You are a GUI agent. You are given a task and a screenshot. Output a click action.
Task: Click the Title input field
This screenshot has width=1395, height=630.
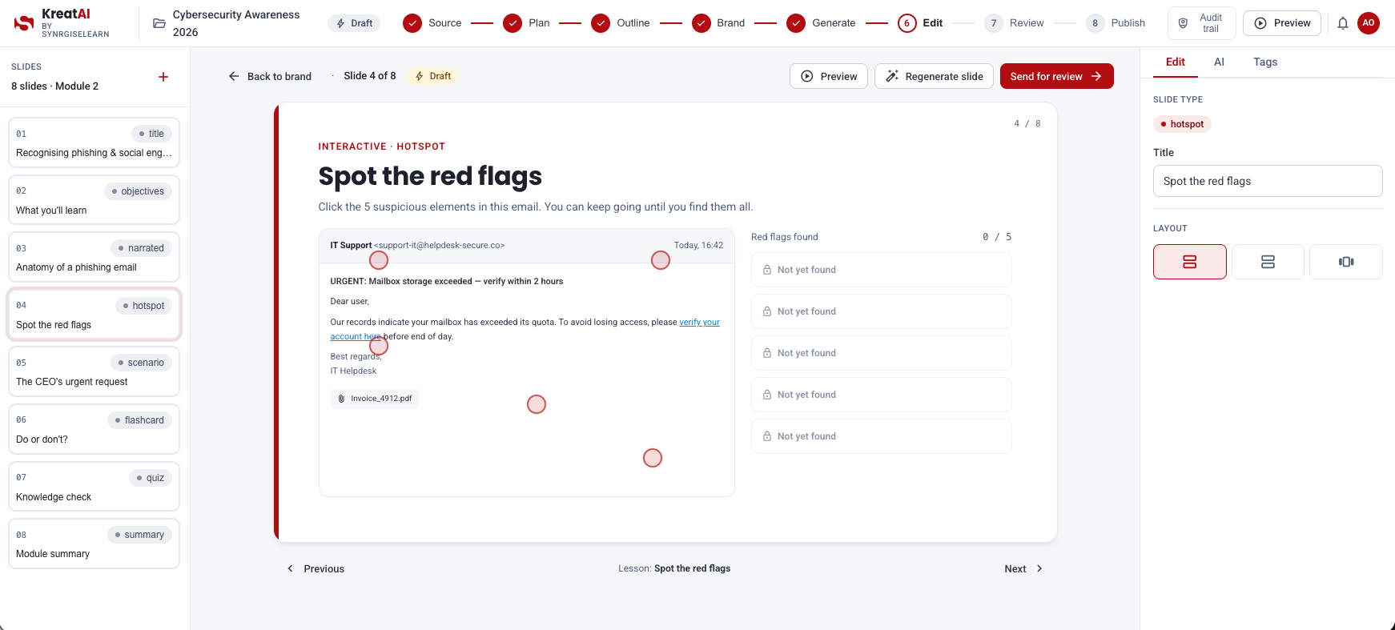(x=1268, y=181)
